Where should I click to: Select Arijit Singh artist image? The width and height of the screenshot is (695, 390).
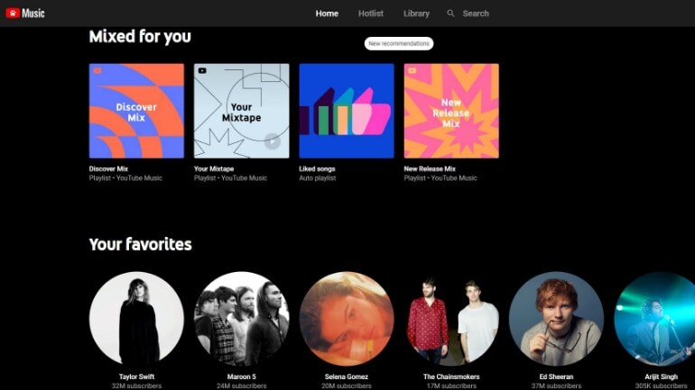click(x=656, y=319)
